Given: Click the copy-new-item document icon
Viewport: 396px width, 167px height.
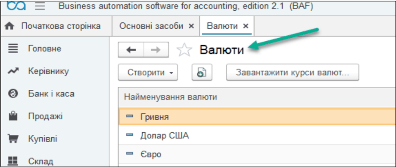Looking at the screenshot, I should point(202,73).
